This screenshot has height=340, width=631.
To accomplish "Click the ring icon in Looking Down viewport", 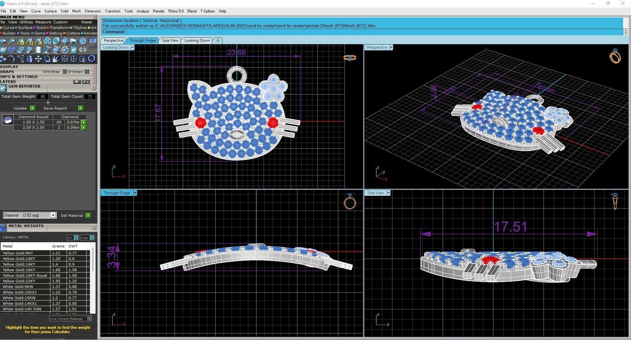I will (350, 58).
